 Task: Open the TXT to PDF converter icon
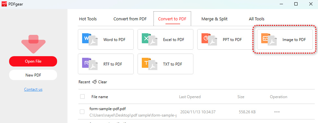(x=150, y=64)
